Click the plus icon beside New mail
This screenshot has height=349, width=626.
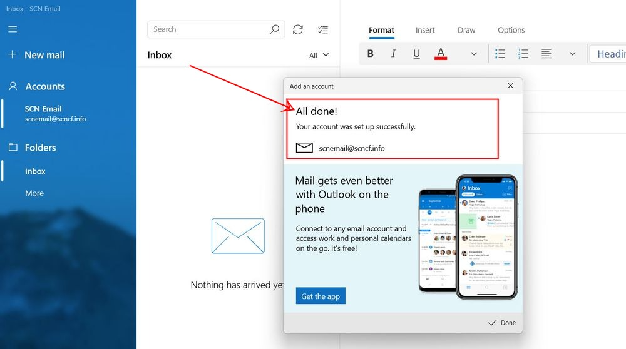[x=13, y=54]
